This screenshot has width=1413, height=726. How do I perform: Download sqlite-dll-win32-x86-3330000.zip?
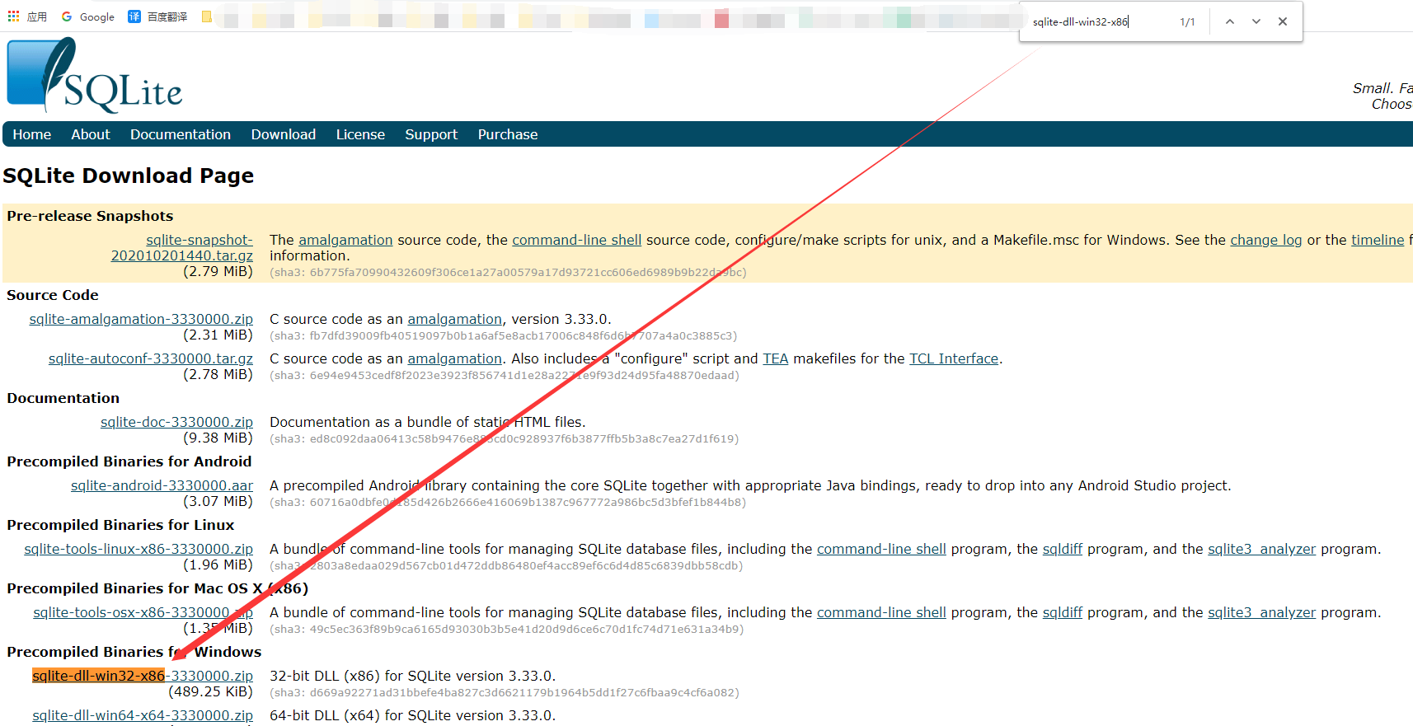click(143, 676)
